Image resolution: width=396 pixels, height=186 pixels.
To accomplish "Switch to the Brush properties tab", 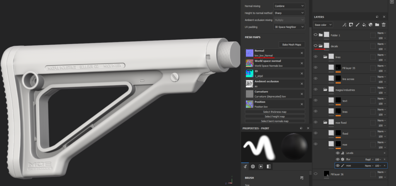I will 245,166.
